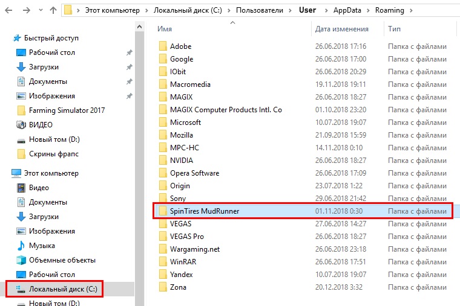Expand chevron after Пользователи in address bar
460x306 pixels.
290,10
